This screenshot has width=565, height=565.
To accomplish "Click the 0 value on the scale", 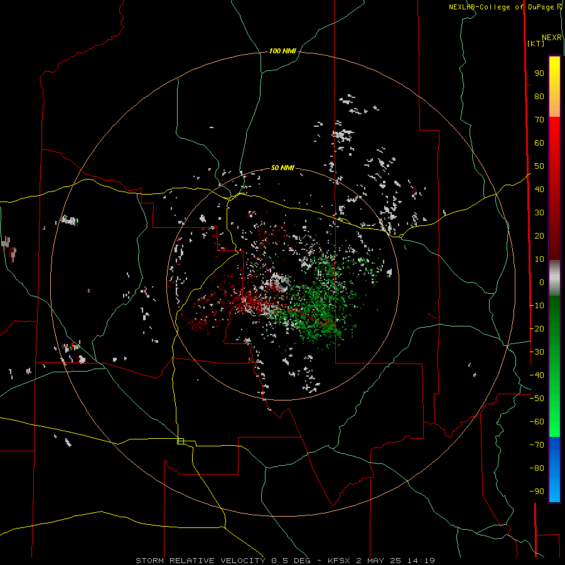I will pos(542,282).
